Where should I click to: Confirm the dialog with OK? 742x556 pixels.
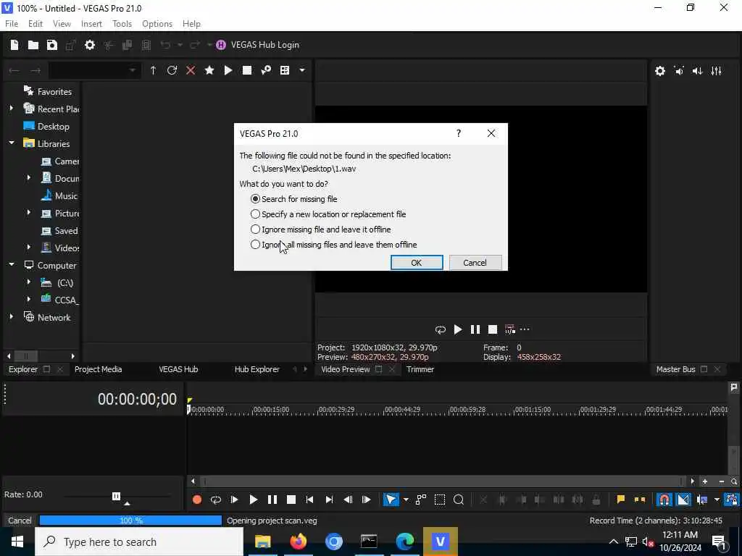pos(417,262)
